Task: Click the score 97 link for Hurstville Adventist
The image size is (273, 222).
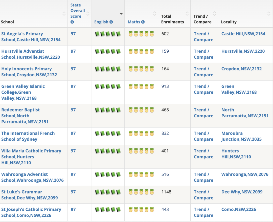Action: click(x=73, y=51)
